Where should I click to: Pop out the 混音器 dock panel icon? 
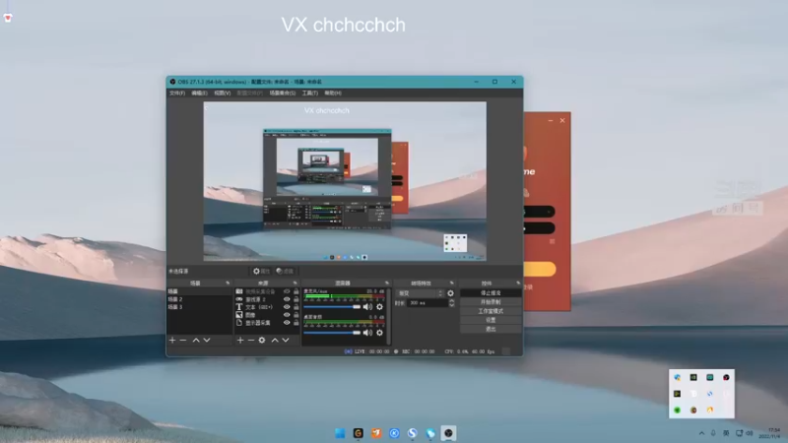point(386,284)
